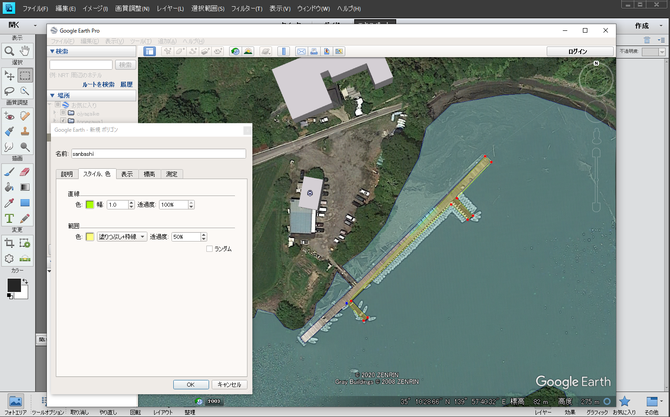670x417 pixels.
Task: Click the 名前 field containing sanbashi
Action: tap(159, 154)
